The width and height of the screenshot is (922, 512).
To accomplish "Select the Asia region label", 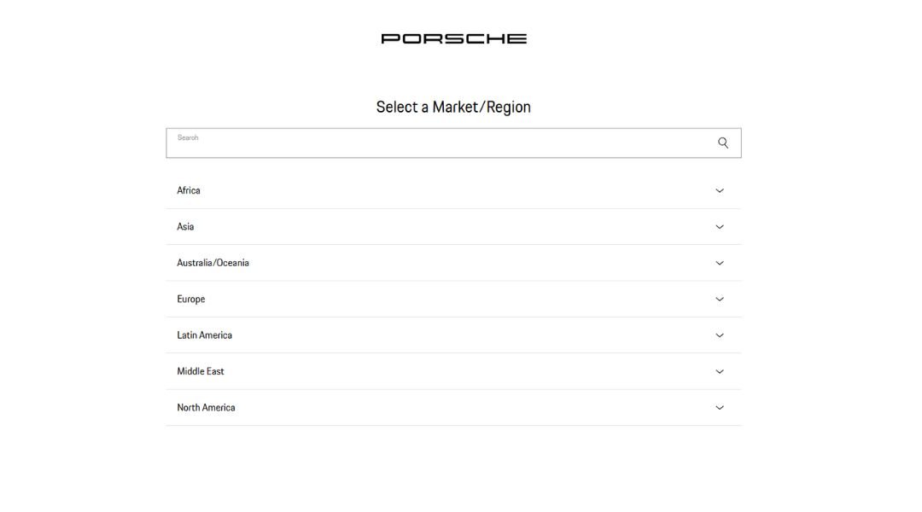I will [x=185, y=227].
